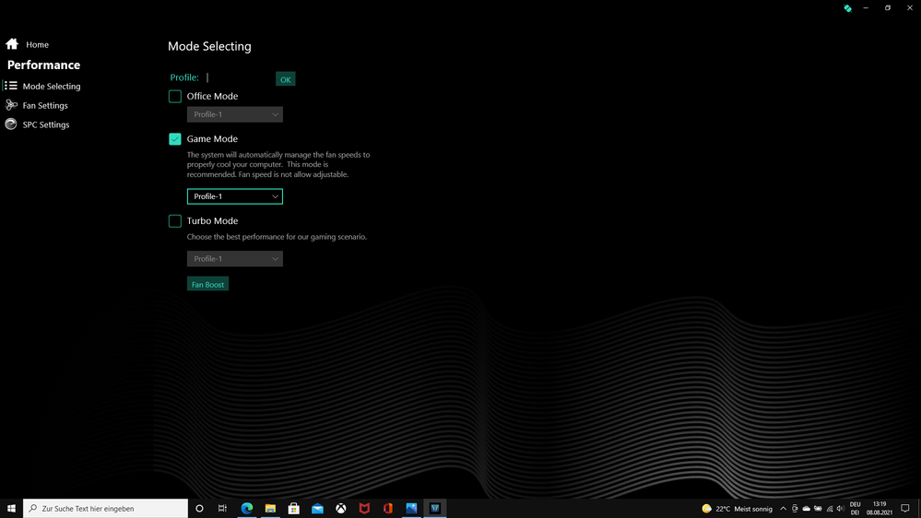Screen dimensions: 921x518
Task: Open McAfee from taskbar
Action: (x=364, y=508)
